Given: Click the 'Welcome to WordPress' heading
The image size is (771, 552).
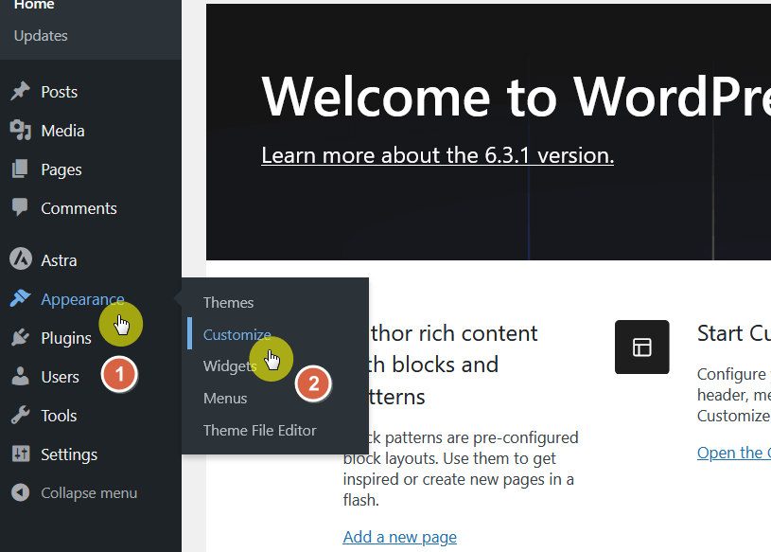Looking at the screenshot, I should (516, 97).
